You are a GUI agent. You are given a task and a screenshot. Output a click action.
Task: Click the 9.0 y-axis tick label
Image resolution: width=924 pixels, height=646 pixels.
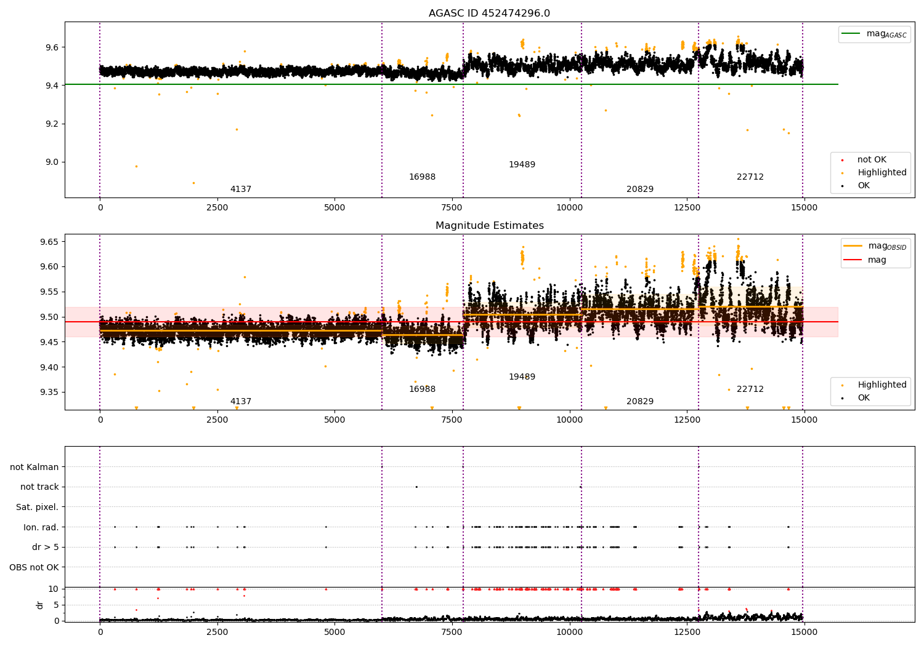pos(52,162)
